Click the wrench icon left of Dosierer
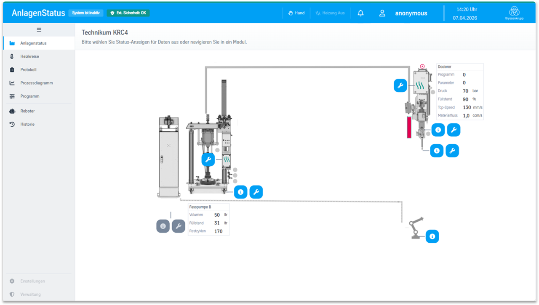 pyautogui.click(x=400, y=85)
